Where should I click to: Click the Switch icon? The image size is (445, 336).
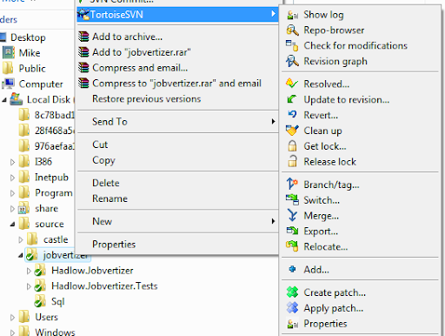(292, 200)
